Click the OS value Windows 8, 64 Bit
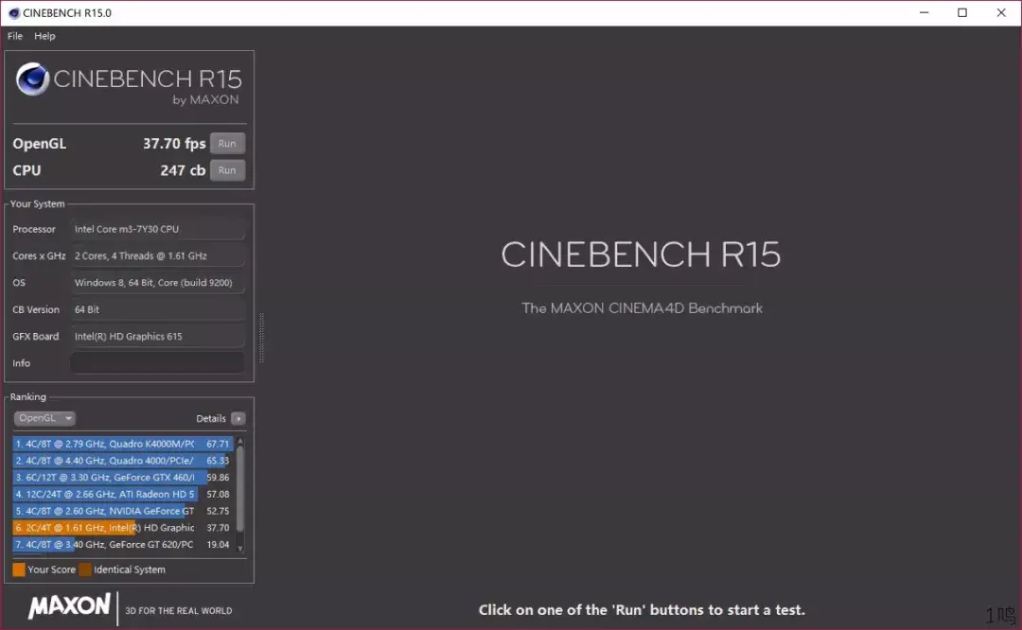Image resolution: width=1022 pixels, height=630 pixels. (157, 283)
